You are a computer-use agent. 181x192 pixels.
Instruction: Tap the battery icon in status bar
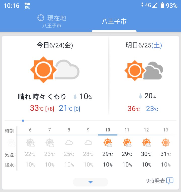162,5
